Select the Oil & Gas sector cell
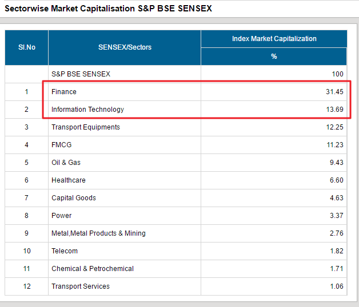The image size is (359, 307). click(125, 163)
